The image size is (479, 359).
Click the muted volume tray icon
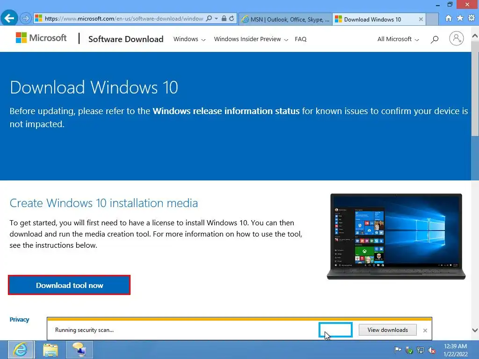[432, 350]
